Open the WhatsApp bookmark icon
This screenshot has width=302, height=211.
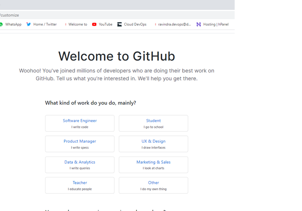point(2,24)
